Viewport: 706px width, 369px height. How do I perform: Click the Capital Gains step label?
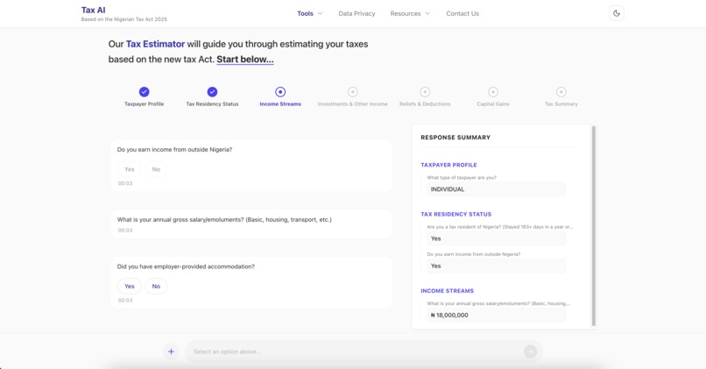pos(493,104)
